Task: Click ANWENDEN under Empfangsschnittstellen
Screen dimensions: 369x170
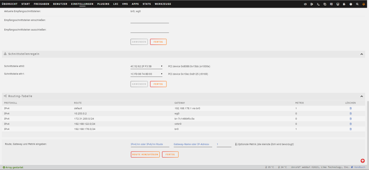Action: [x=139, y=42]
